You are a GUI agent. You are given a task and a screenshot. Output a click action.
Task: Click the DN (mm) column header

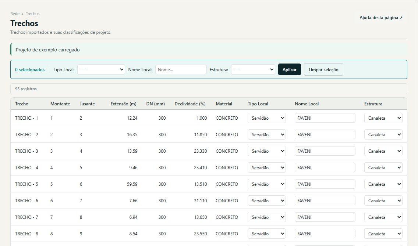tap(155, 104)
